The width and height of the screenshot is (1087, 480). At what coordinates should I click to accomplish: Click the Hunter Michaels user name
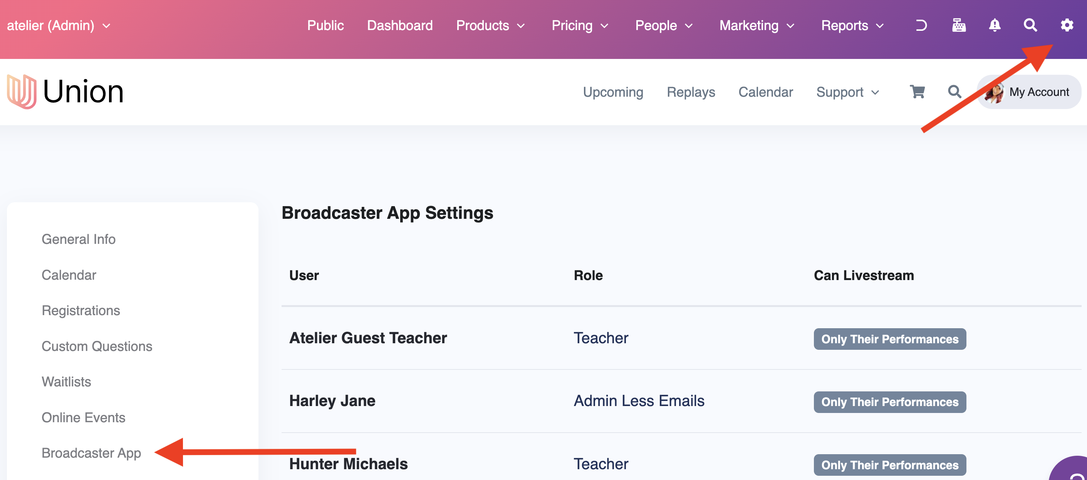point(348,463)
